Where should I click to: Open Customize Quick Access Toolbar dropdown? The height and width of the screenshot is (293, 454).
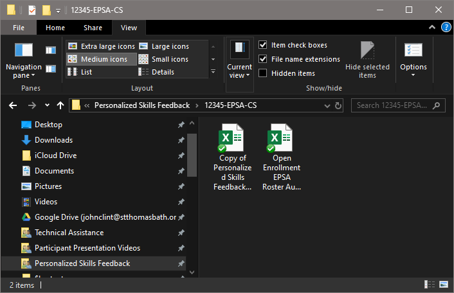tap(59, 11)
